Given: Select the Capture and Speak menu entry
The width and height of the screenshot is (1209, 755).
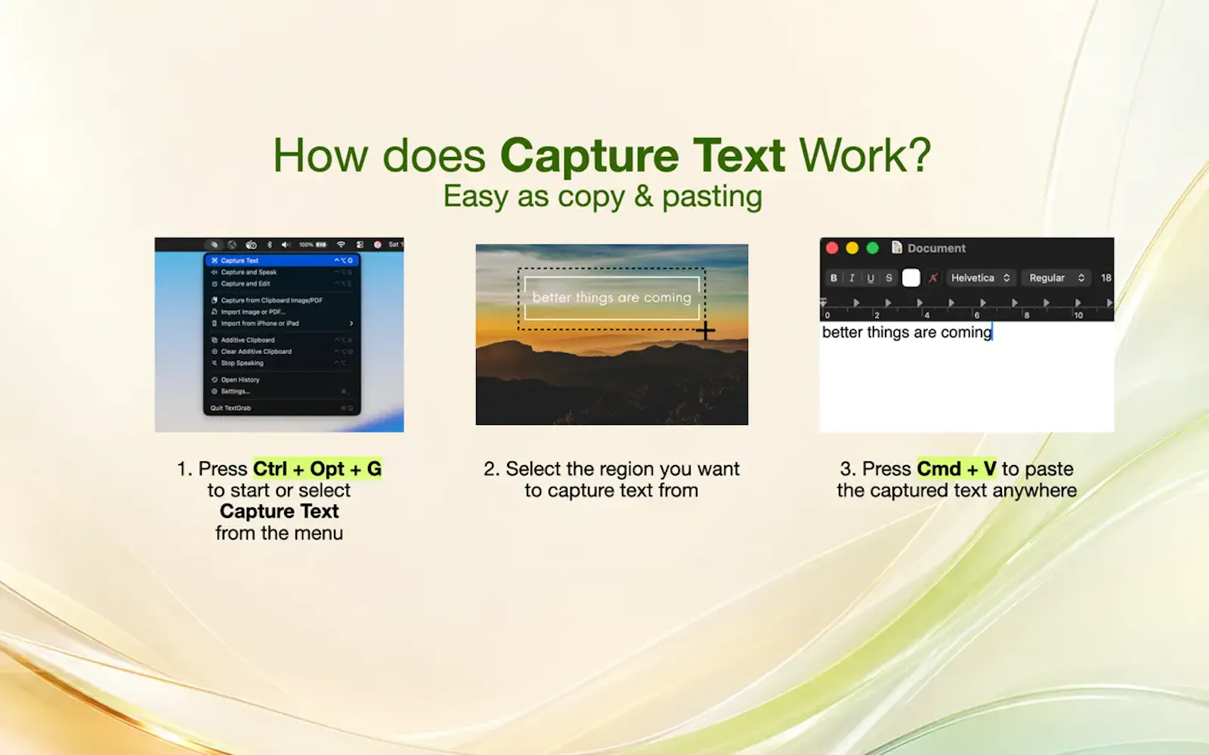Looking at the screenshot, I should (282, 272).
